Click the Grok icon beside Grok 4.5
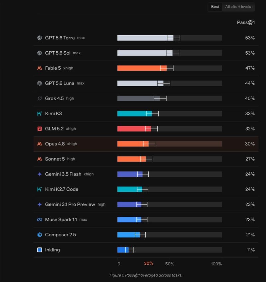266x282 pixels. (40, 98)
